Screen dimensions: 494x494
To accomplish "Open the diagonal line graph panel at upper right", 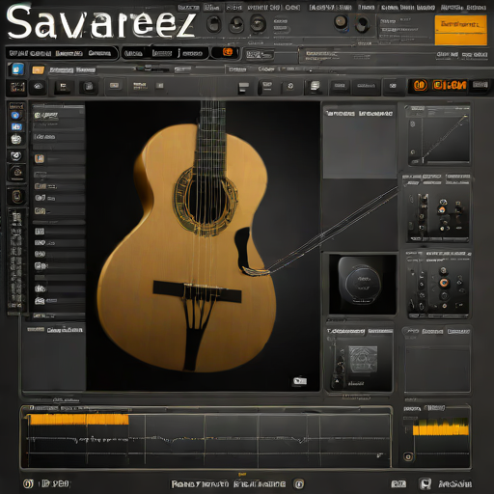I will point(439,135).
